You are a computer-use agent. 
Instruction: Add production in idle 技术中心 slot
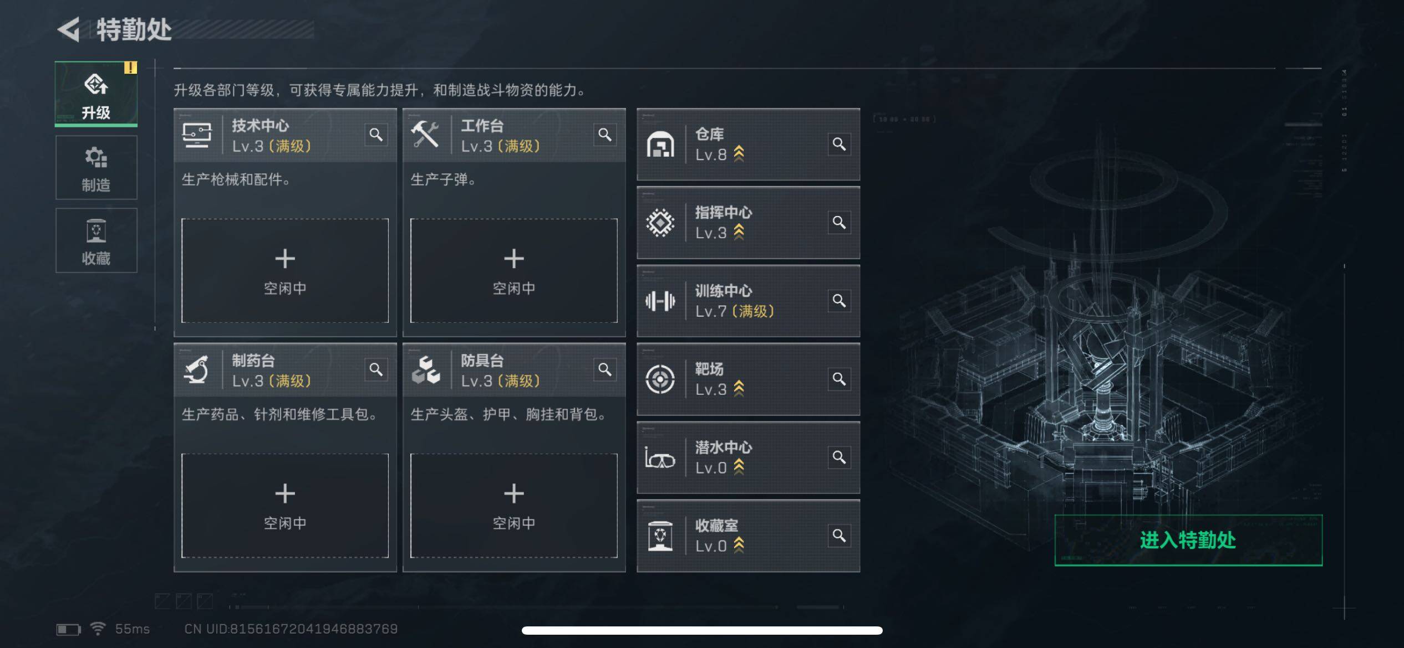pos(285,270)
